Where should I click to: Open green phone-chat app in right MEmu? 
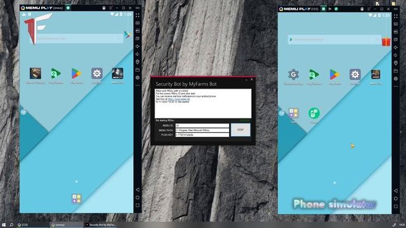pyautogui.click(x=314, y=113)
